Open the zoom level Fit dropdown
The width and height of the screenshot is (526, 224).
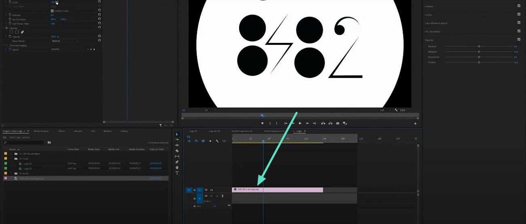pyautogui.click(x=210, y=110)
